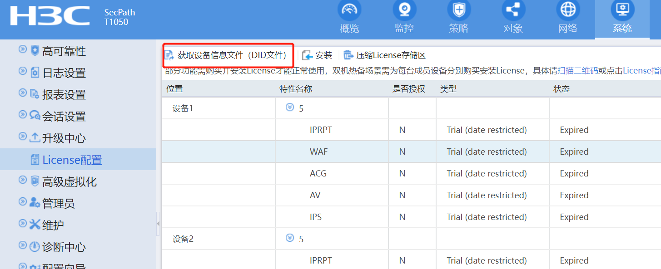Collapse the sidebar using the splitter arrow
Screen dimensions: 661x269
[158, 224]
